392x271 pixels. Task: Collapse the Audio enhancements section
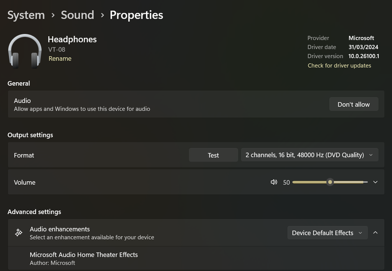click(375, 233)
